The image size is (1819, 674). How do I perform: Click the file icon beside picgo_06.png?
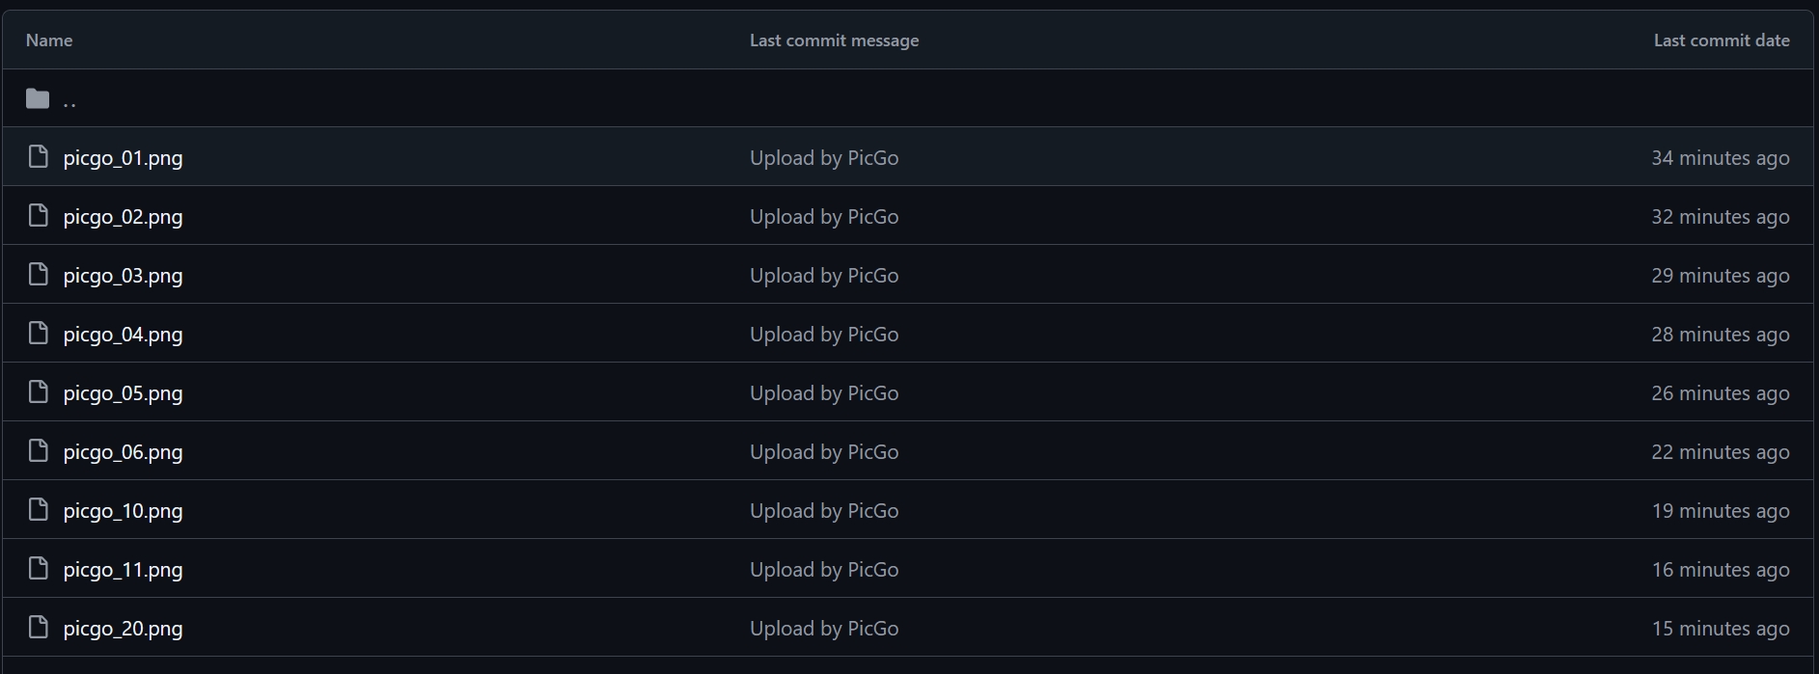click(x=38, y=451)
